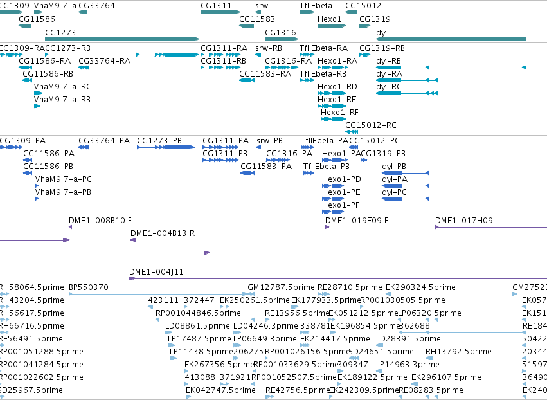Select transcript CG11583-RA
The image size is (547, 400).
(247, 80)
